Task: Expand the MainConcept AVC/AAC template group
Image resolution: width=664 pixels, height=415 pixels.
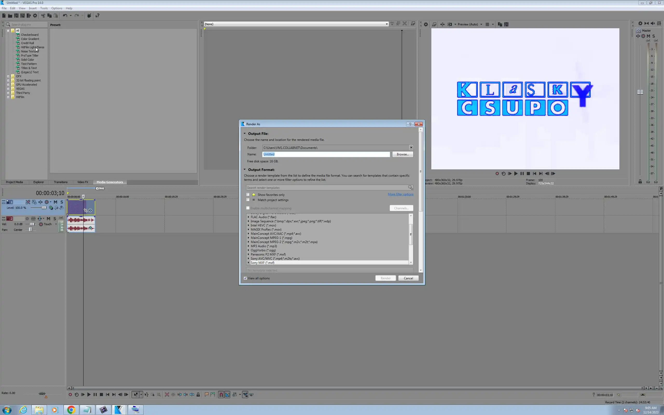Action: click(248, 234)
